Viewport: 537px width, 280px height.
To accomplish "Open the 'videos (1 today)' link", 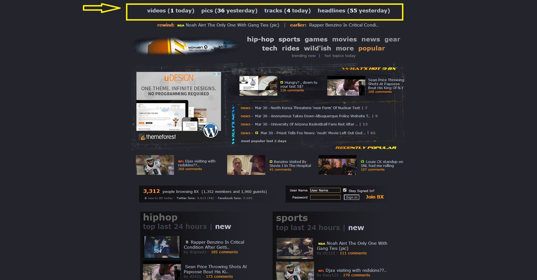I will [171, 11].
